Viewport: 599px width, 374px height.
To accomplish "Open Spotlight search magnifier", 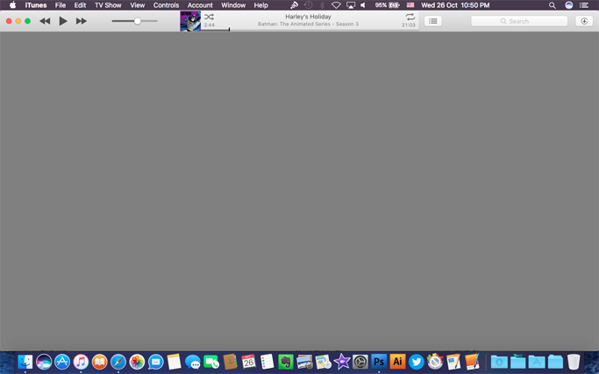I will tap(552, 5).
